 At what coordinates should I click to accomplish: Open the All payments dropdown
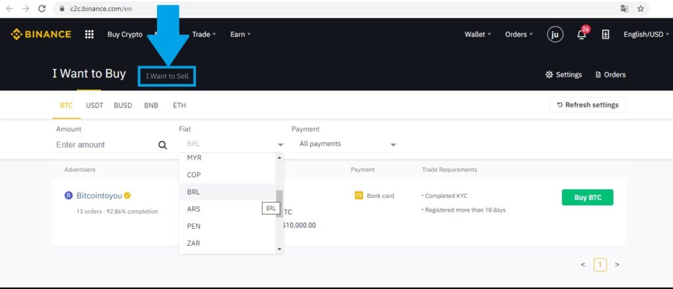tap(344, 144)
